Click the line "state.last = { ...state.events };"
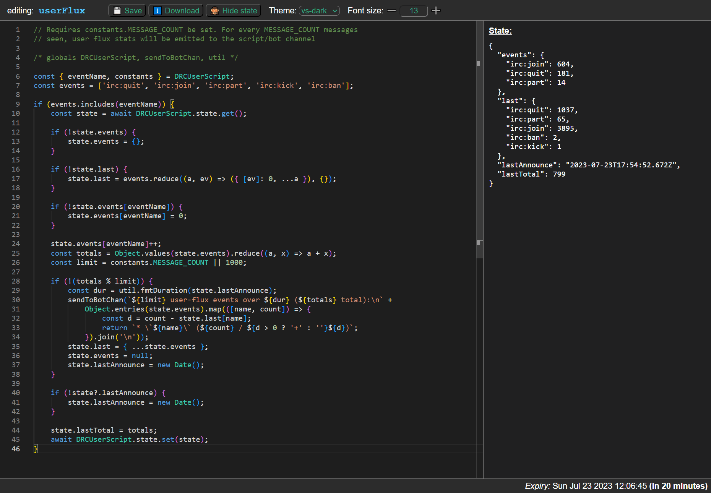Image resolution: width=711 pixels, height=493 pixels. [138, 347]
